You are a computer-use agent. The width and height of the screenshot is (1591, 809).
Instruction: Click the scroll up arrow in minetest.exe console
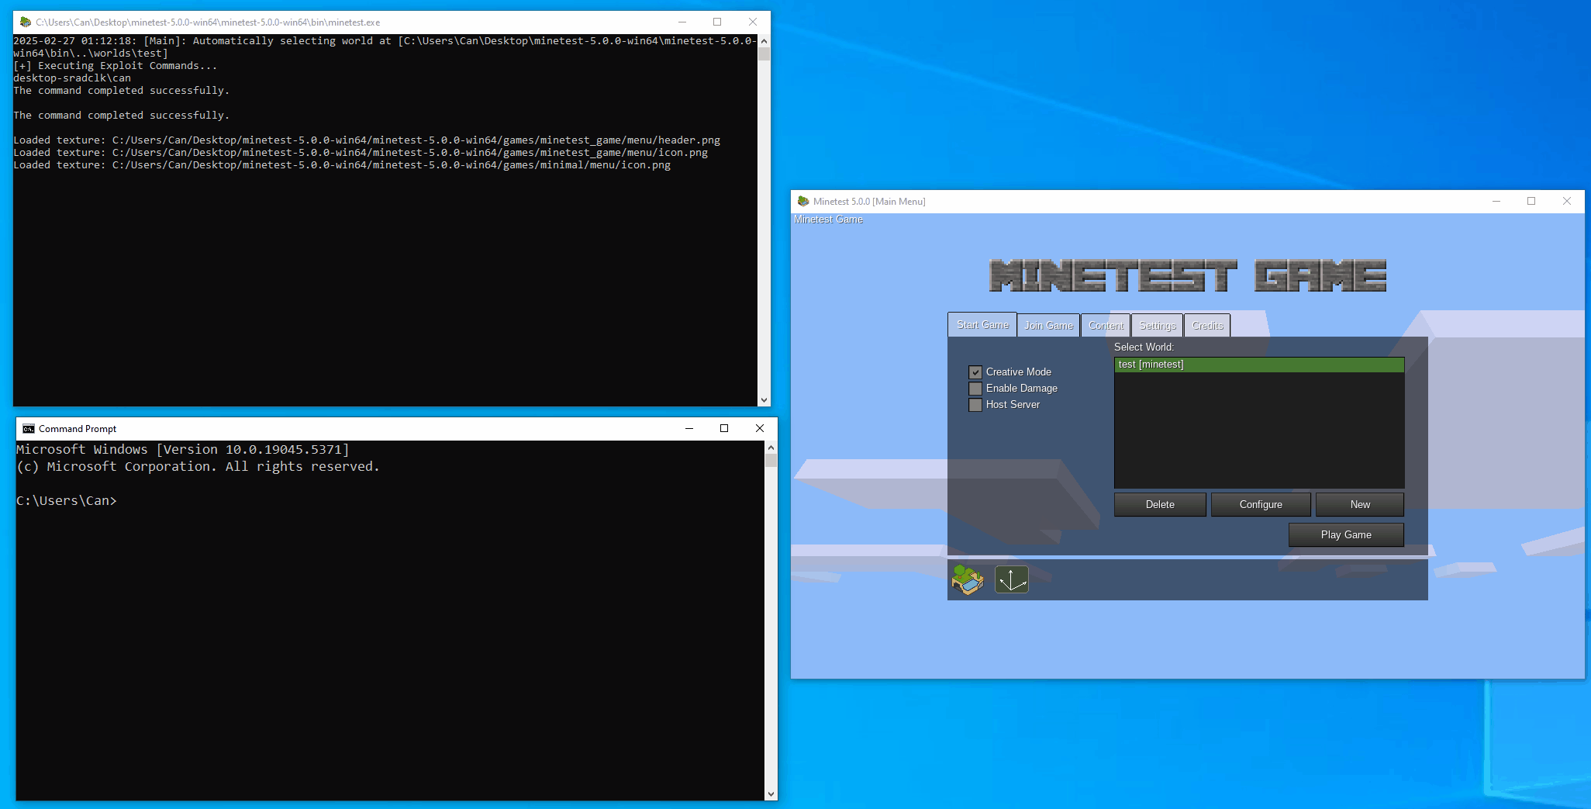(764, 41)
